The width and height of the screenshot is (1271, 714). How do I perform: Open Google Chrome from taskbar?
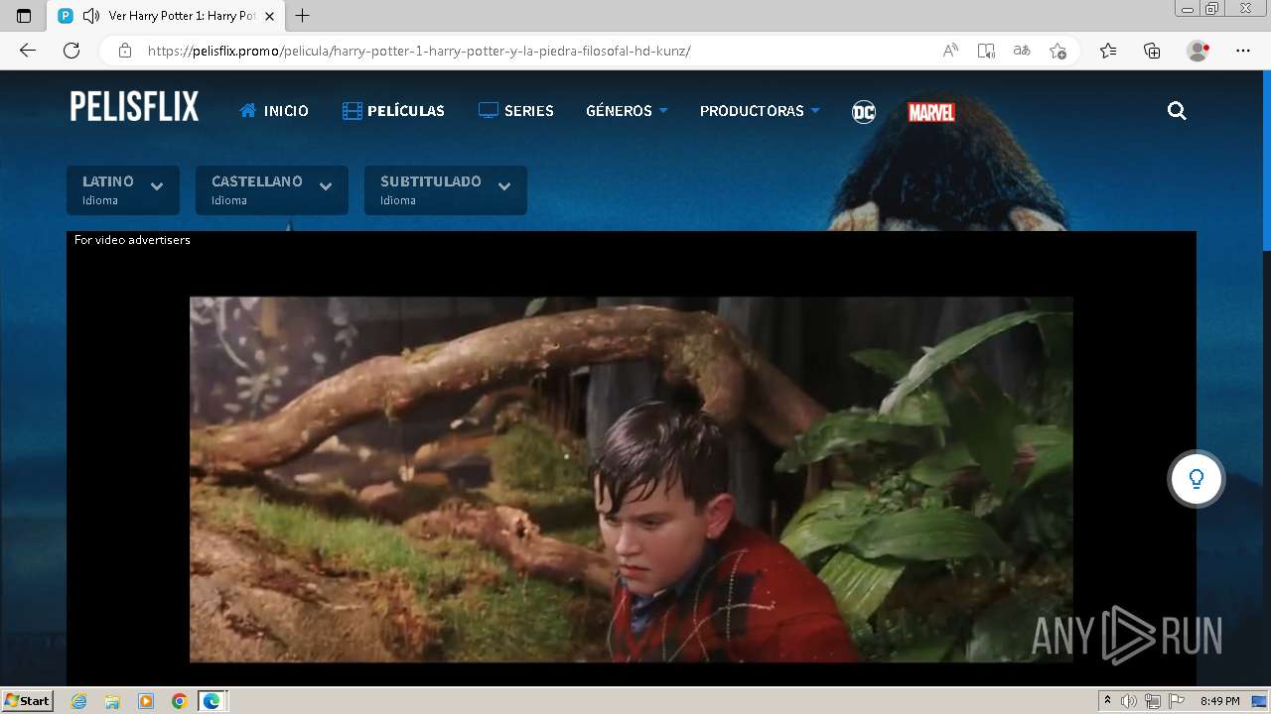coord(179,701)
